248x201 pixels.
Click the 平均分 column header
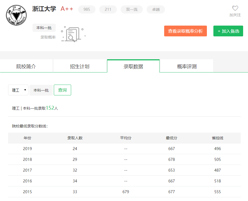click(125, 138)
